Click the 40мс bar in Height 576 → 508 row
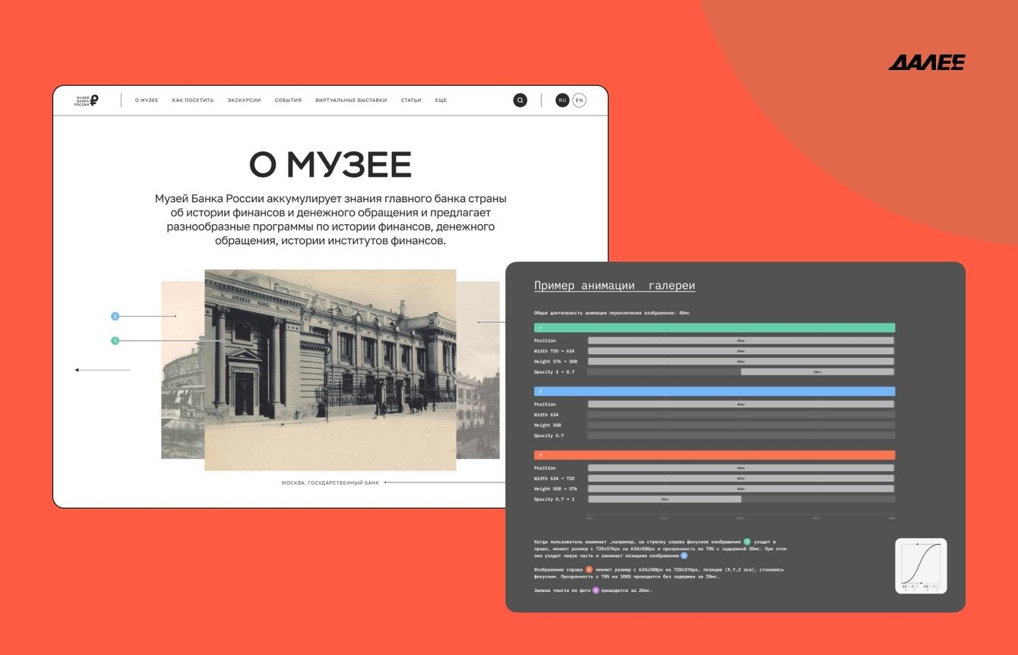This screenshot has width=1018, height=655. [x=741, y=361]
